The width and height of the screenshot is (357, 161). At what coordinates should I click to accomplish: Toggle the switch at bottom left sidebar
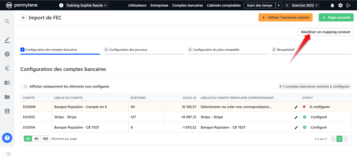pos(7,154)
